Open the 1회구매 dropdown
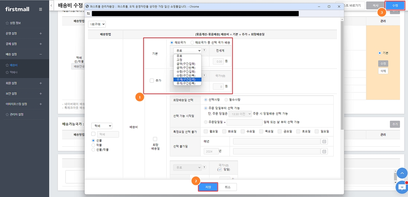The image size is (408, 197). coord(97,24)
